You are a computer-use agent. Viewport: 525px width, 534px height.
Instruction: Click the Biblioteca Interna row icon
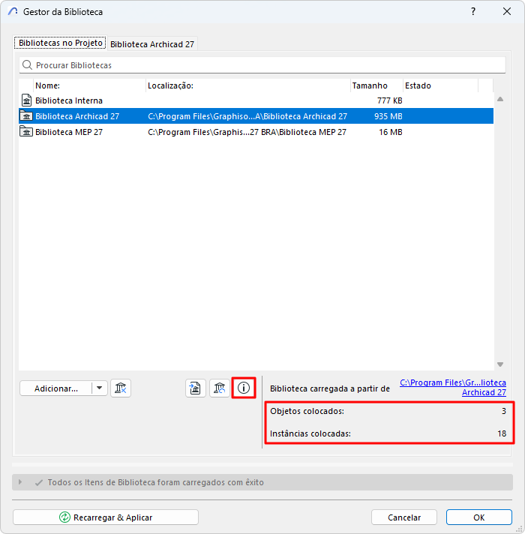point(26,100)
